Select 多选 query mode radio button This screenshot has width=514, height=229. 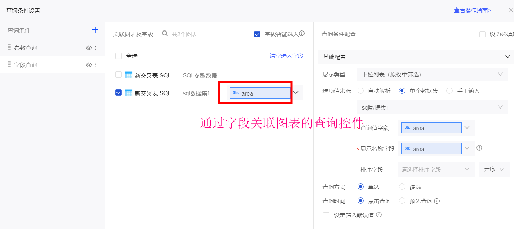click(402, 187)
